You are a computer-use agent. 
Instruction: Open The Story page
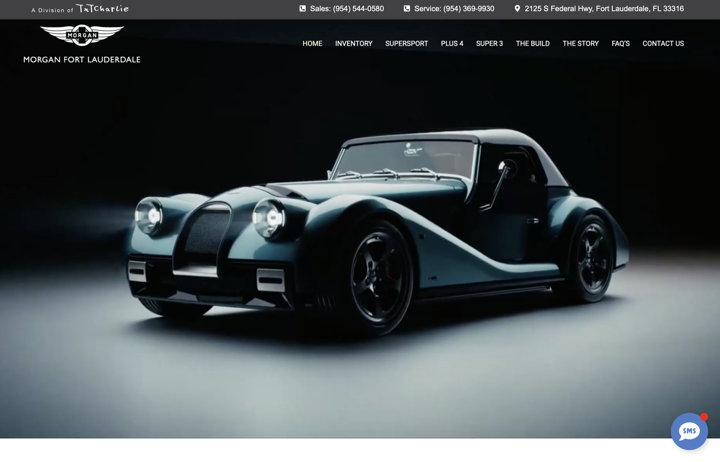coord(580,44)
